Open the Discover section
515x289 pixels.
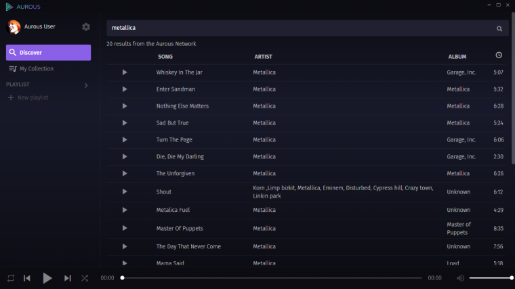point(48,53)
